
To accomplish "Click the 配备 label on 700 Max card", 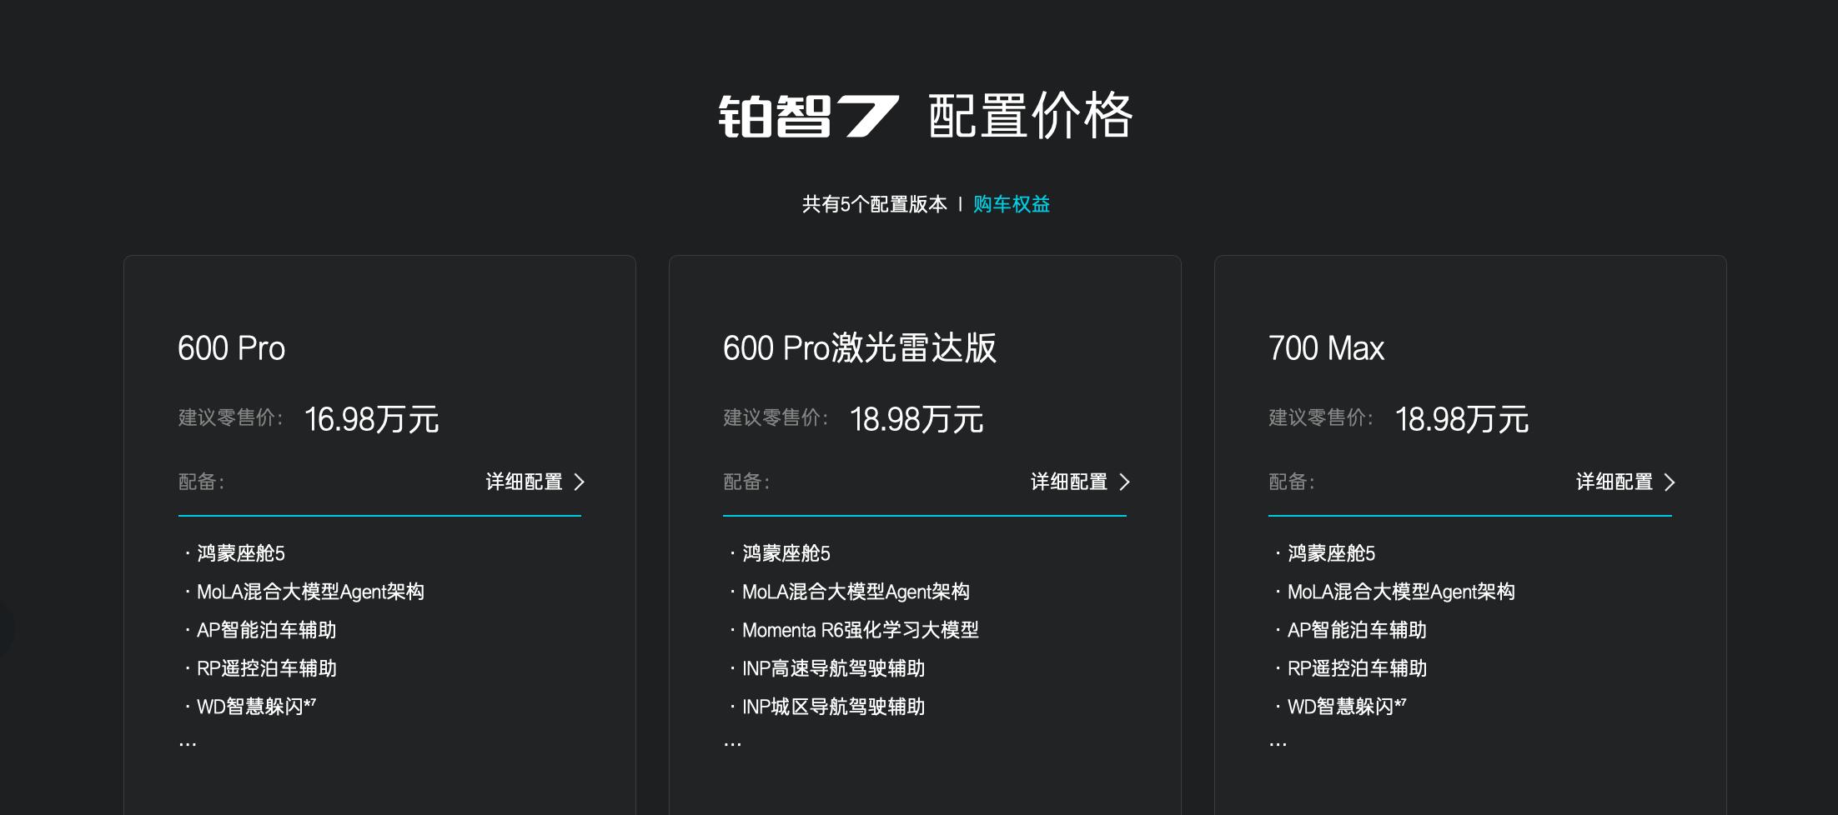I will 1292,482.
